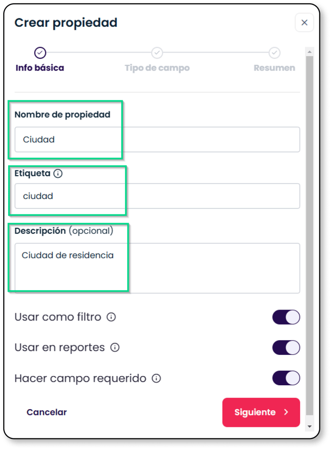The image size is (330, 449).
Task: Click the Cancelar link
Action: coord(47,412)
